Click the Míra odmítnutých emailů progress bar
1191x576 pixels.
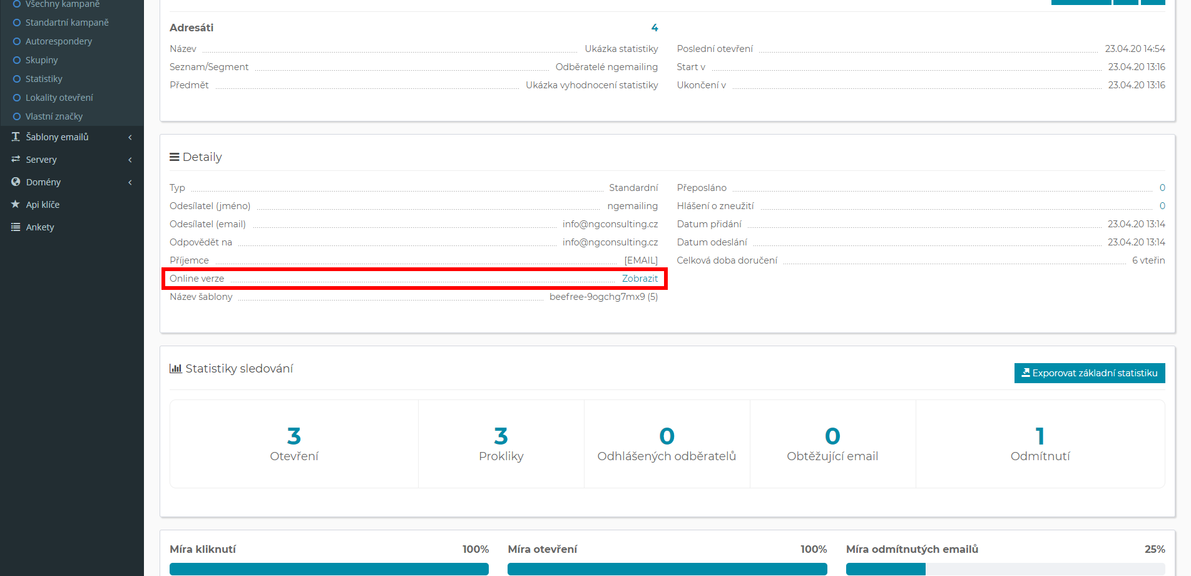click(x=1005, y=568)
